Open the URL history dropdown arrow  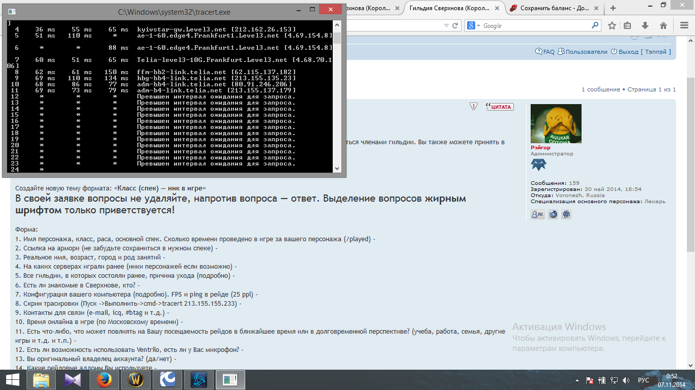[446, 25]
